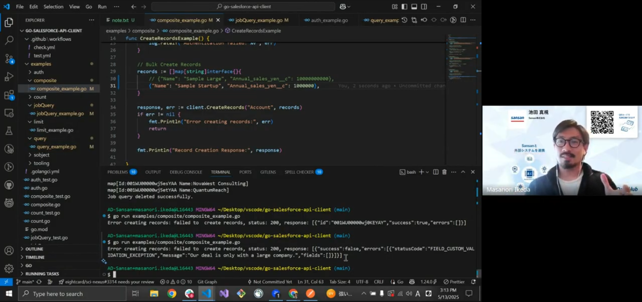Image resolution: width=642 pixels, height=302 pixels.
Task: Collapse the composite folder
Action: pos(45,81)
